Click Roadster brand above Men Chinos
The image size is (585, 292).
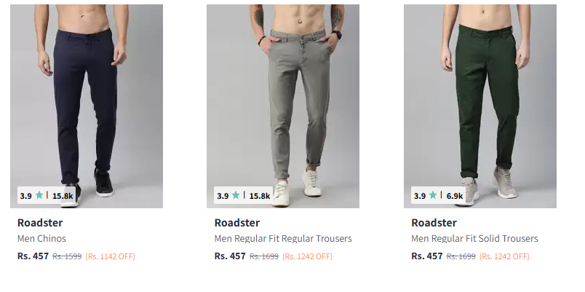[x=40, y=223]
